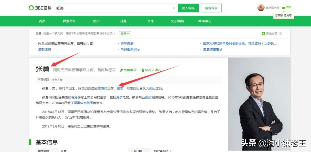This screenshot has width=311, height=152.
Task: Open the 董事 hyperlink after 主席、
Action: pyautogui.click(x=120, y=88)
